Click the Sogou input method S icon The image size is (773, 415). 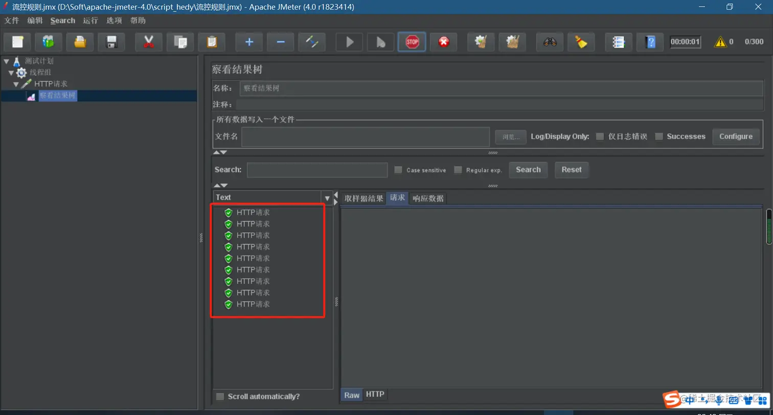click(x=672, y=399)
